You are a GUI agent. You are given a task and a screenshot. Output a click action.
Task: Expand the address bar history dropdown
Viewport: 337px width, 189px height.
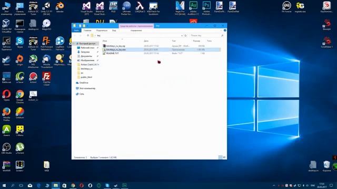[182, 36]
